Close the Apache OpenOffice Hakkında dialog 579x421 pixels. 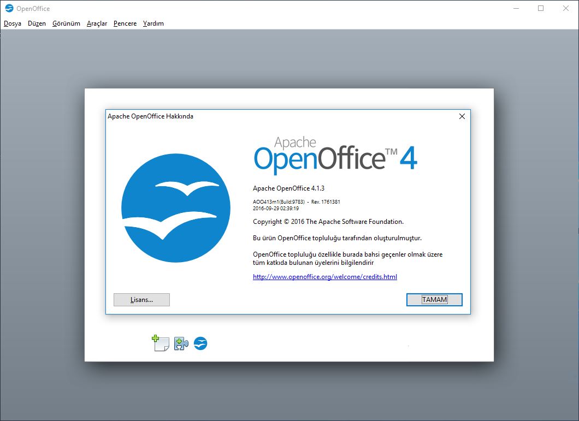click(462, 116)
